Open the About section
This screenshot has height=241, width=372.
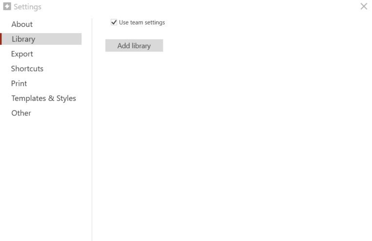(22, 24)
